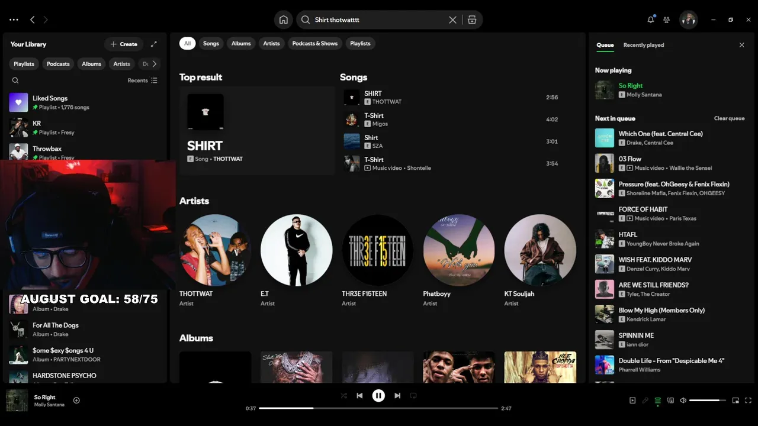Toggle the Queue icon in player bar

[658, 401]
